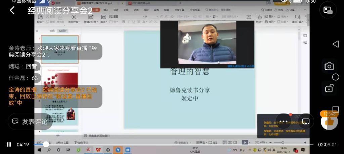This screenshot has height=154, width=344.
Task: Open the three-dots more options button
Action: (284, 121)
